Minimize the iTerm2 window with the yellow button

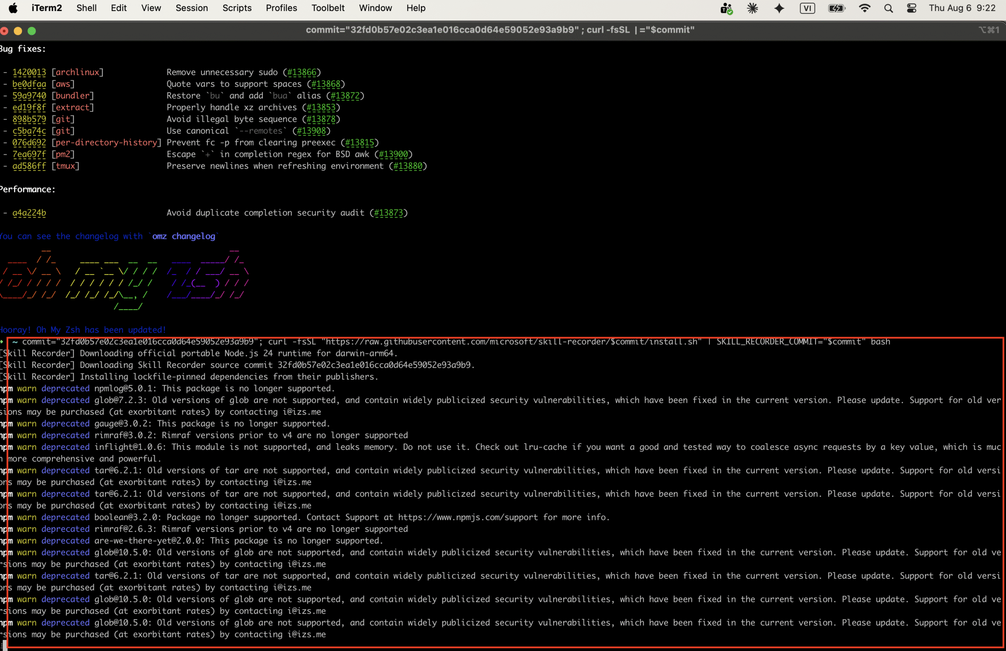click(x=18, y=31)
